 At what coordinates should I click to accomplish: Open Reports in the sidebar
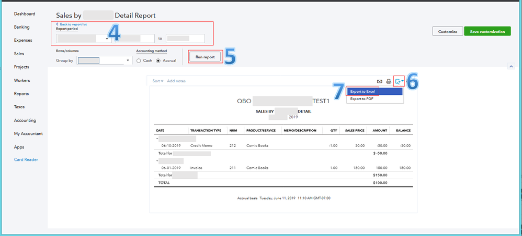21,94
